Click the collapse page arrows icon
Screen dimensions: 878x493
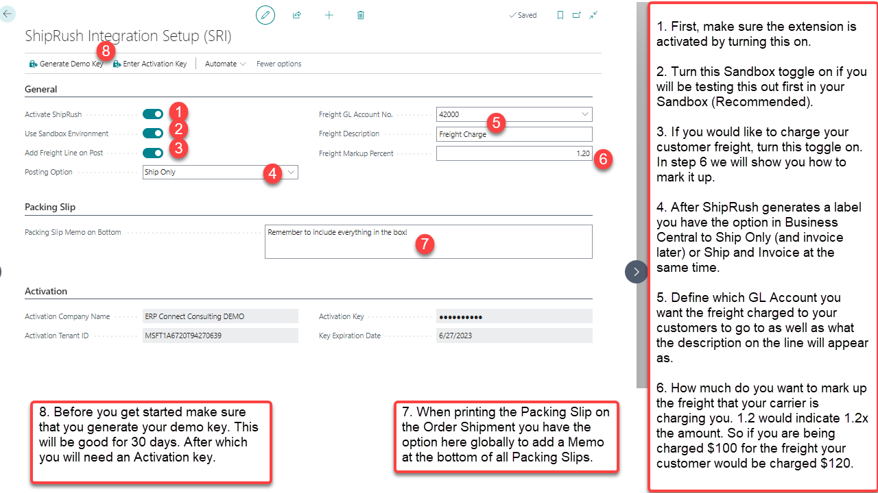tap(593, 14)
